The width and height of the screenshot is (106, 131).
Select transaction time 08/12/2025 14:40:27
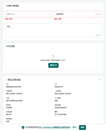tap(14, 94)
